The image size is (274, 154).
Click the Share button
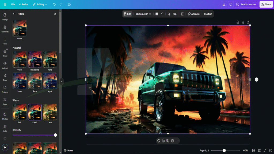tap(266, 4)
